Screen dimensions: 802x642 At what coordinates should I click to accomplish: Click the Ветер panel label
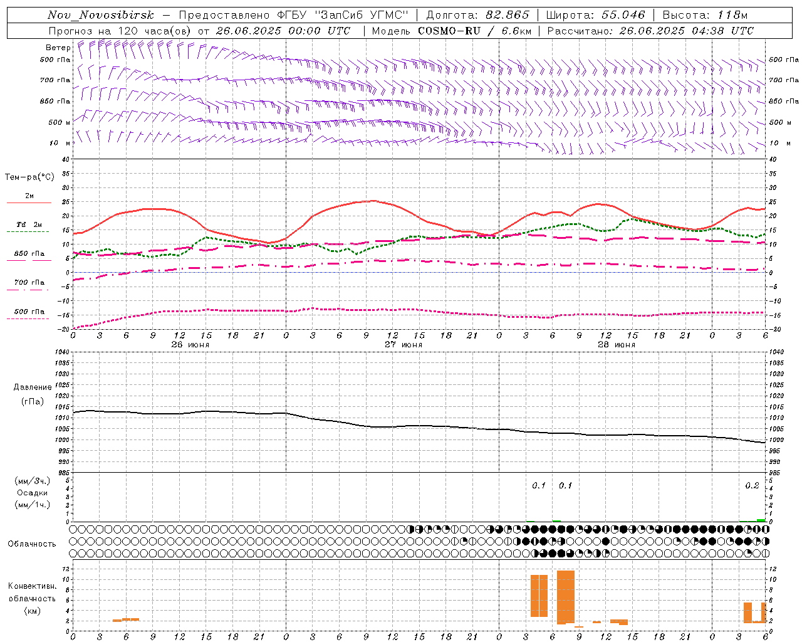click(58, 48)
